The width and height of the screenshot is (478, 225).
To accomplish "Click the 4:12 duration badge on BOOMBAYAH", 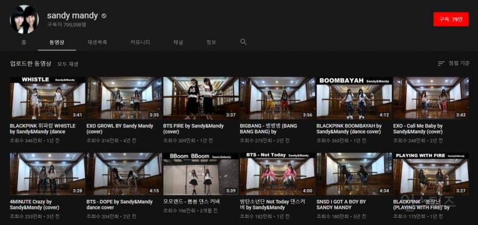I will pyautogui.click(x=384, y=115).
